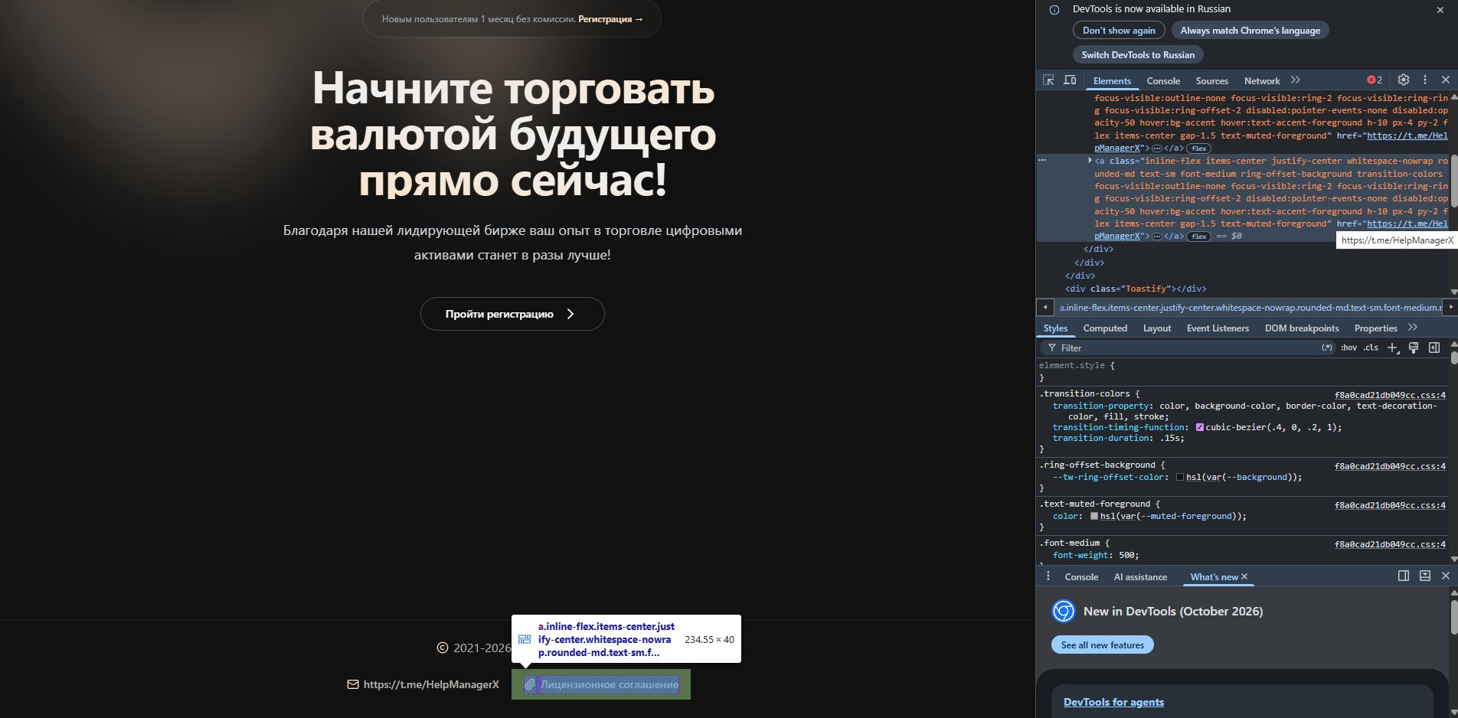1458x718 pixels.
Task: Toggle the :hov element state panel
Action: tap(1348, 348)
